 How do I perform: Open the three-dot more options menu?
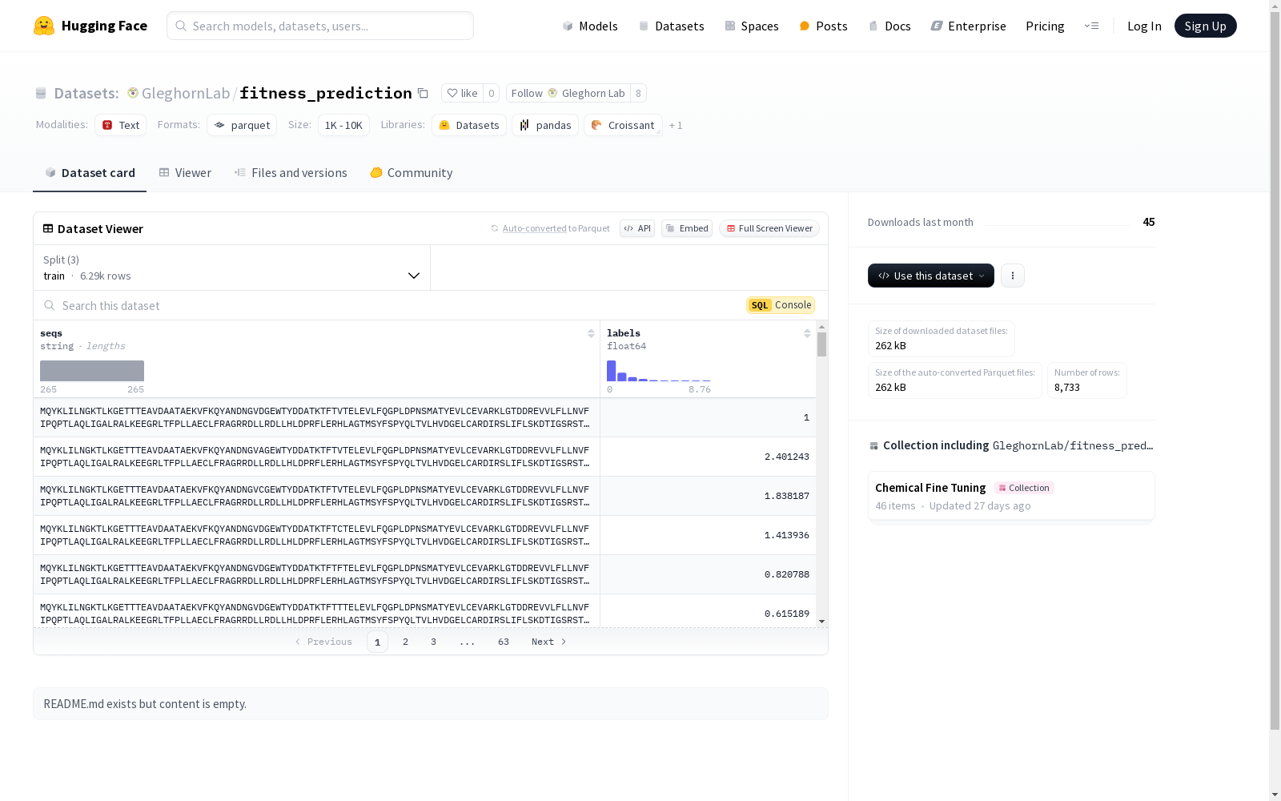coord(1013,276)
